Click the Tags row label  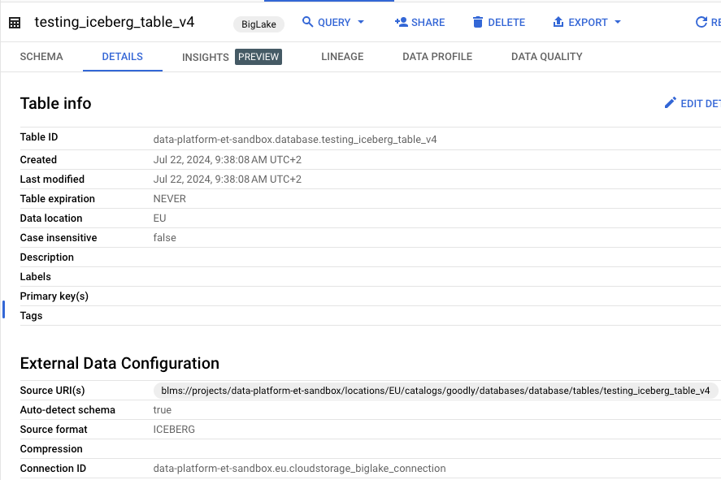click(31, 316)
